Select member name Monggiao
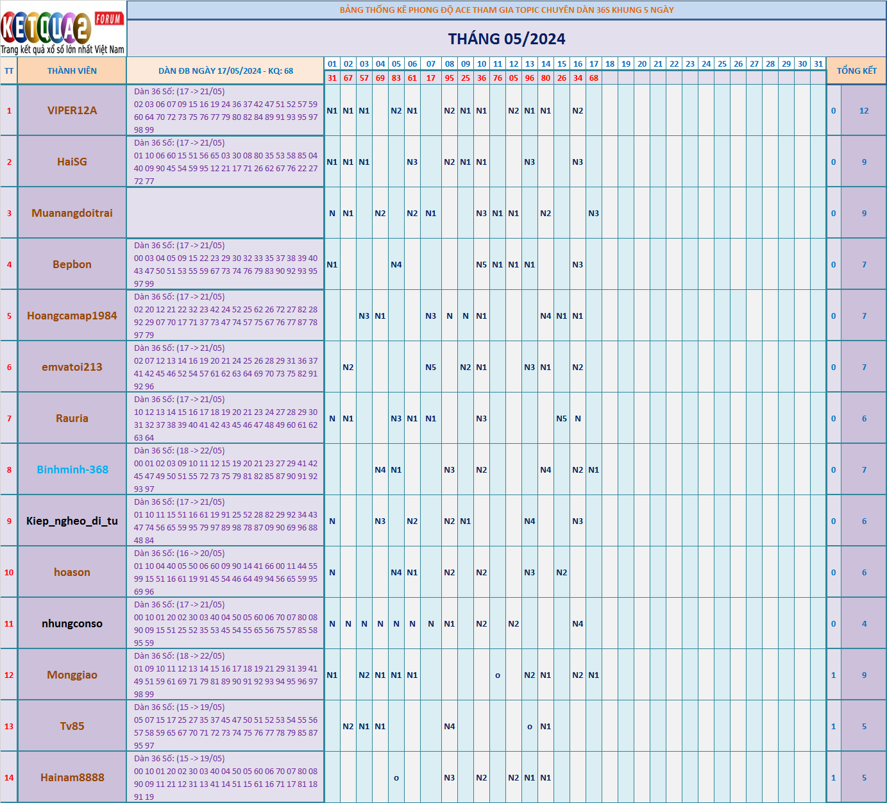 click(72, 675)
